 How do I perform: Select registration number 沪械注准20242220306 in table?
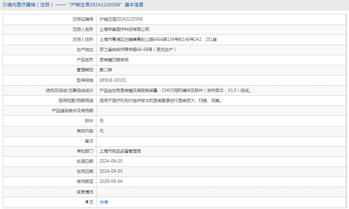tap(121, 19)
